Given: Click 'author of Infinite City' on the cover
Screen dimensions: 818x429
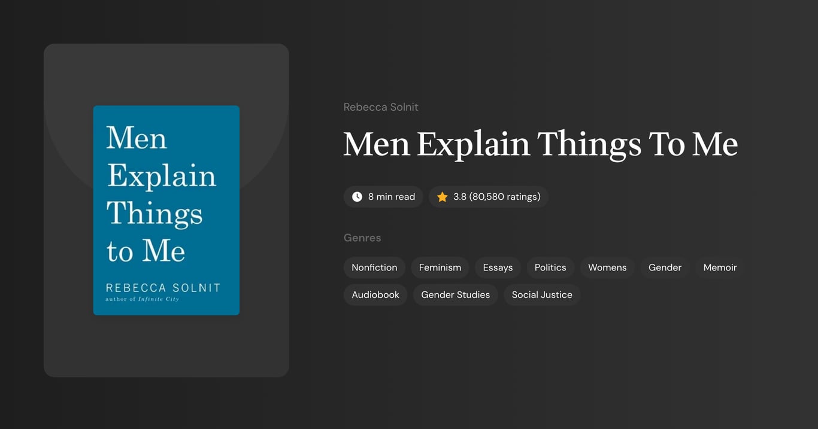Looking at the screenshot, I should [x=143, y=299].
